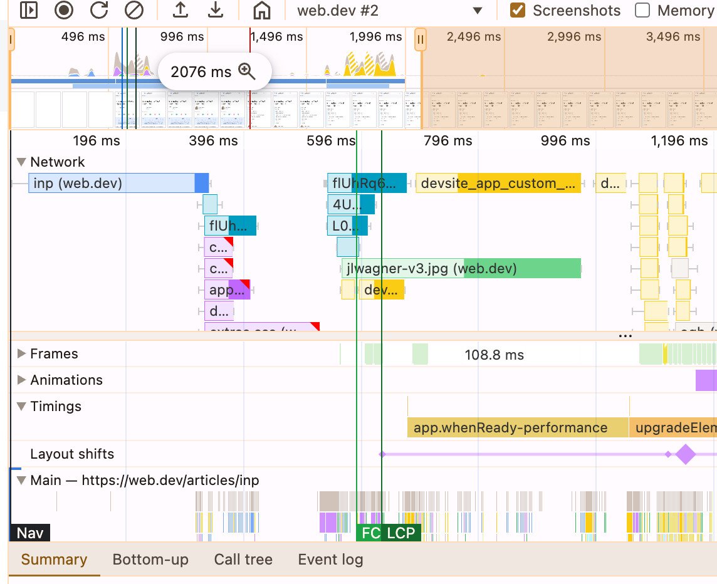Select the 4U... network request
Screen dimensions: 717x584
point(351,204)
